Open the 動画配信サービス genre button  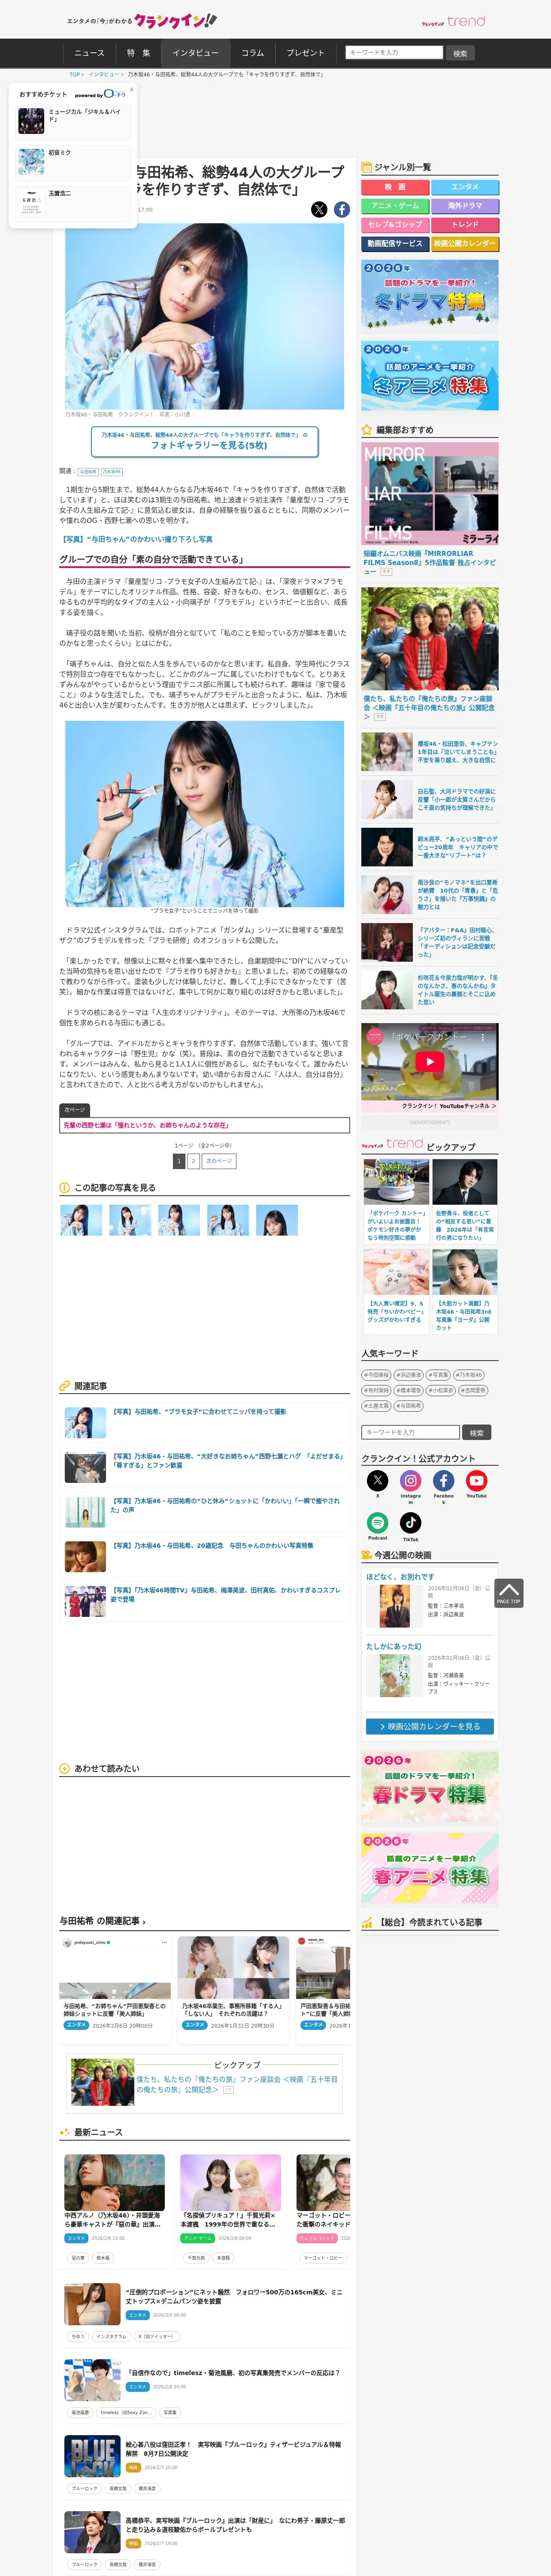click(x=395, y=244)
